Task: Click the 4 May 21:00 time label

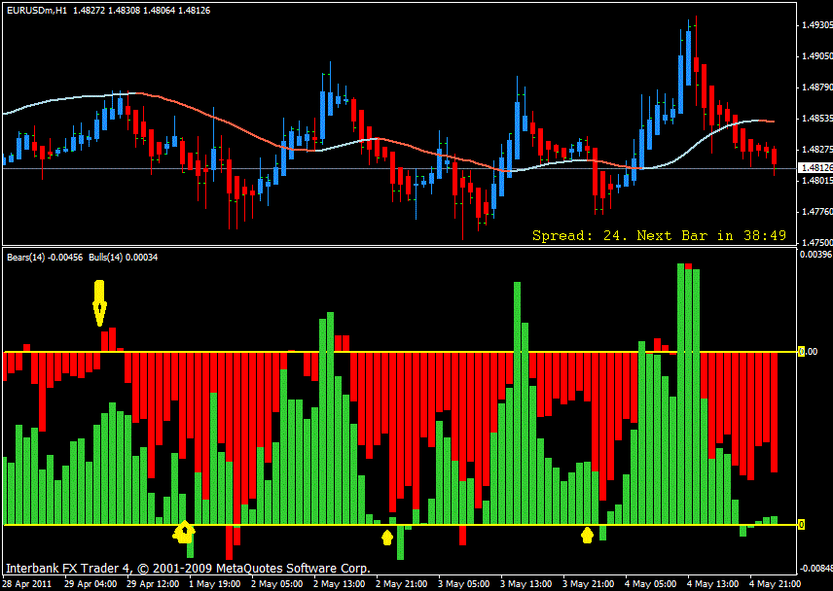Action: (x=774, y=583)
